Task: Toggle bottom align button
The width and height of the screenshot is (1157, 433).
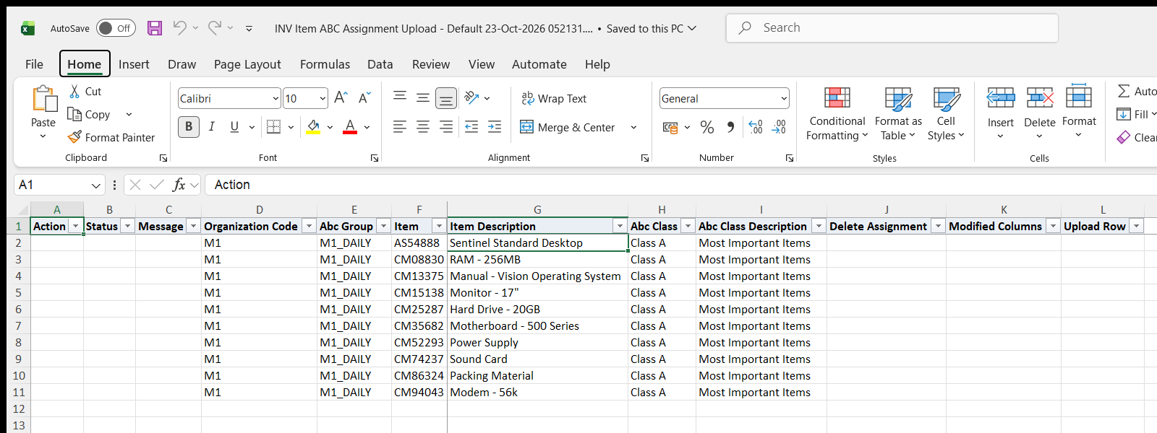Action: click(x=446, y=97)
